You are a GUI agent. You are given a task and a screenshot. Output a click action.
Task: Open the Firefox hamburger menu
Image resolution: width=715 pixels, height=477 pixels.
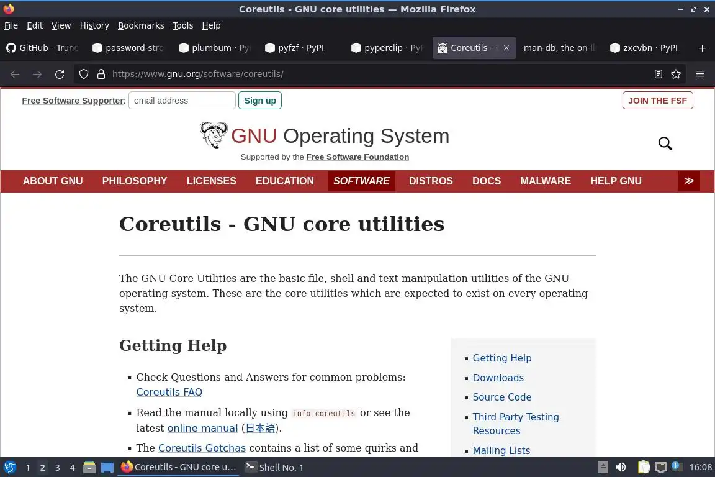click(700, 74)
